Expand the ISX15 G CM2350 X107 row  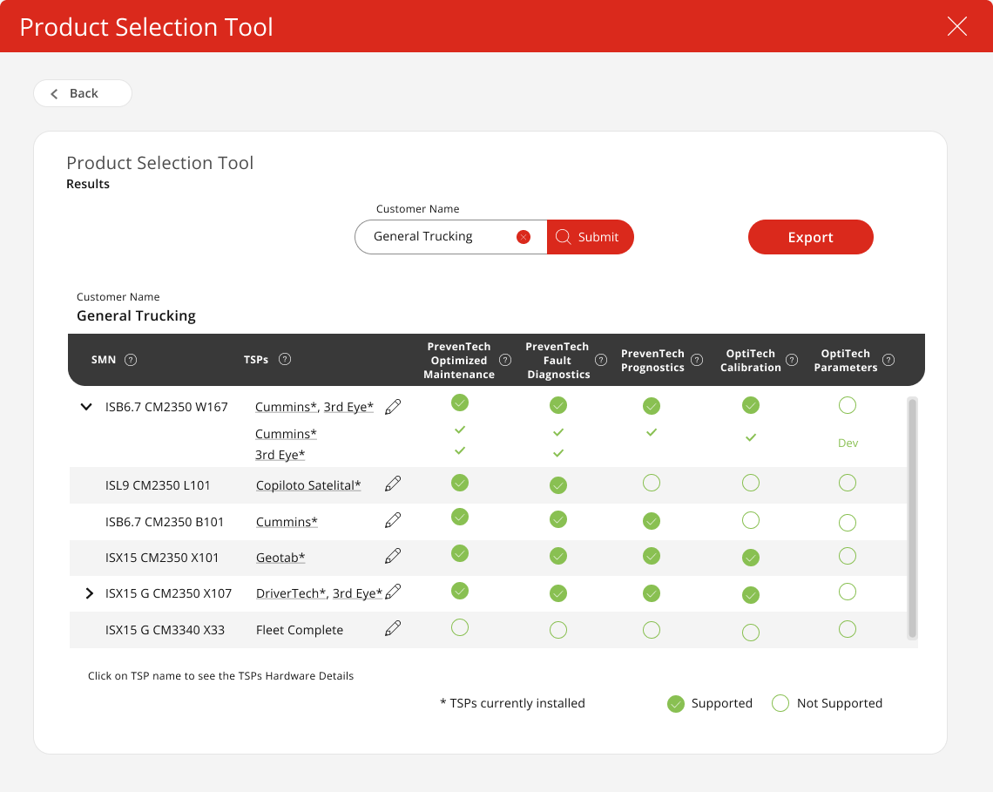[x=90, y=593]
